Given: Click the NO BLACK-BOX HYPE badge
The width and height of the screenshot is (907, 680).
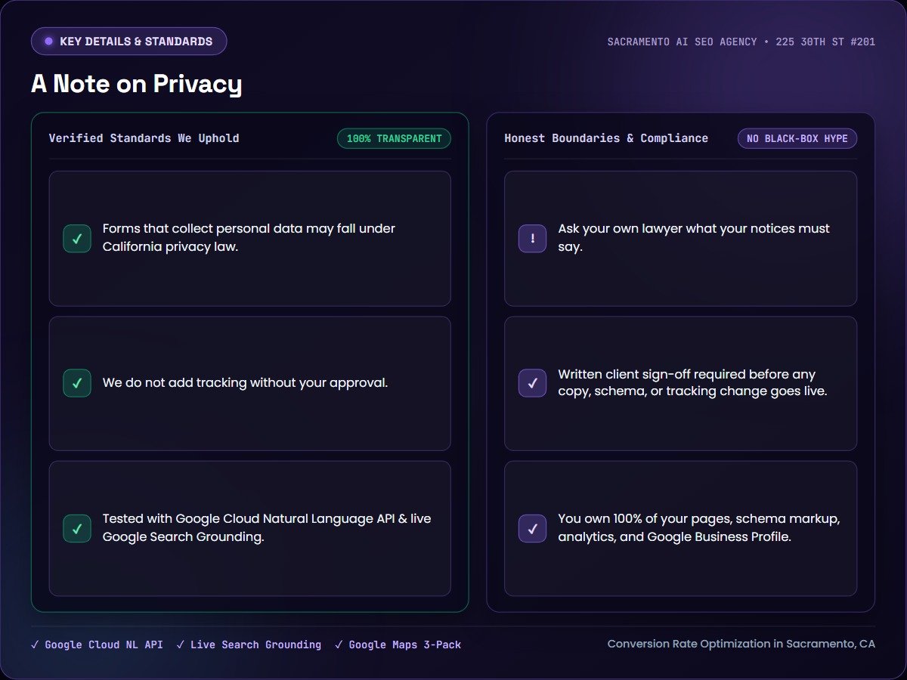Looking at the screenshot, I should (x=797, y=138).
